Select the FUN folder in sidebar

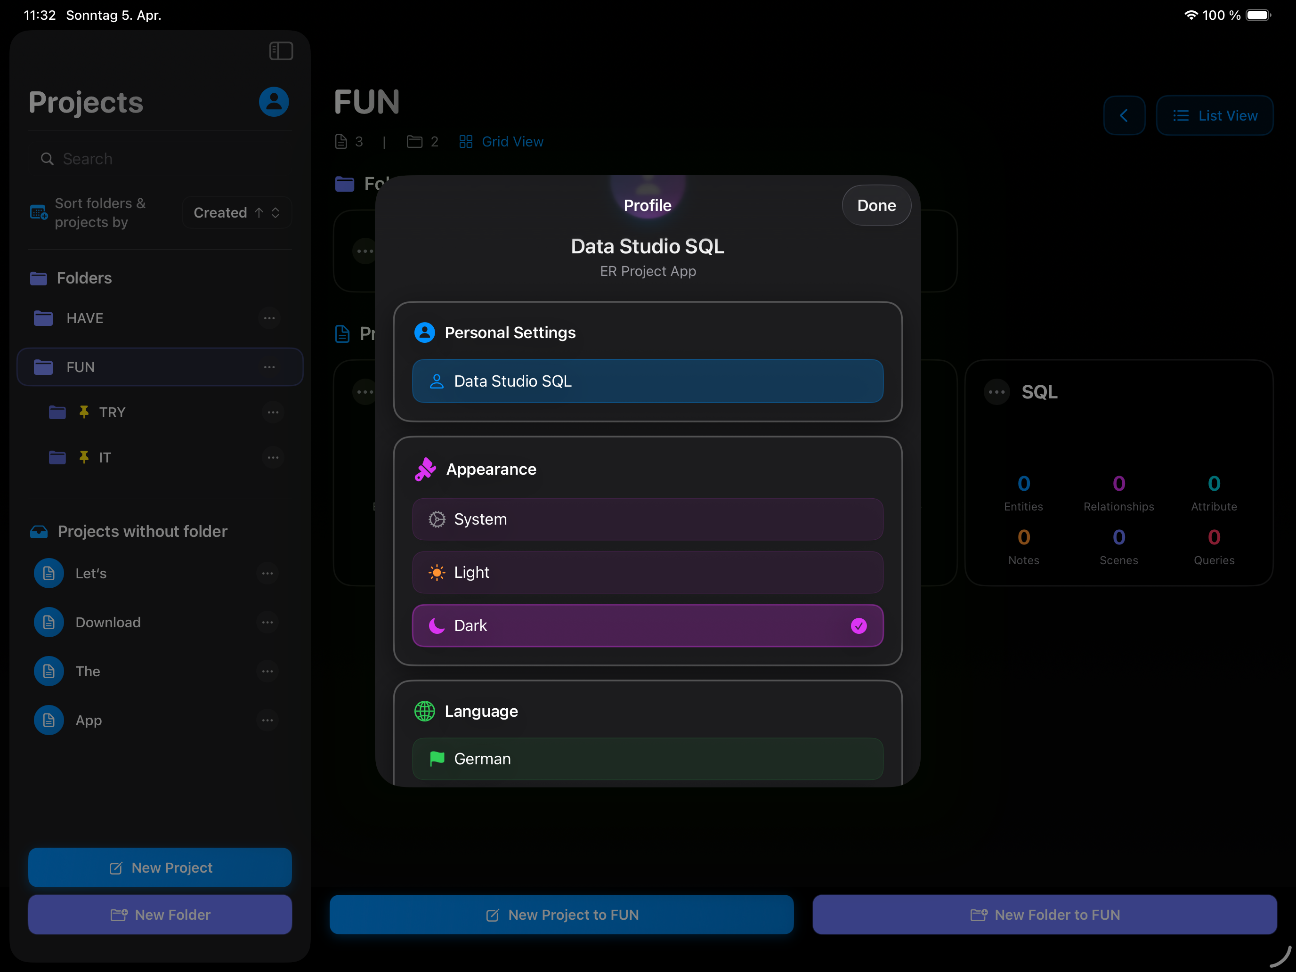(x=160, y=367)
